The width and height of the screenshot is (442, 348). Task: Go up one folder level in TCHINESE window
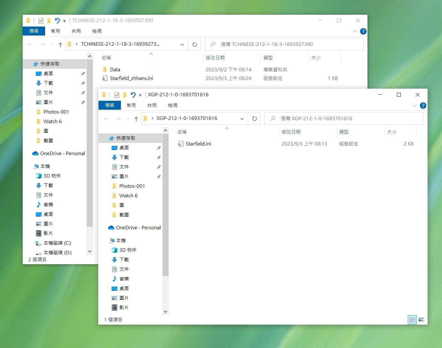pyautogui.click(x=60, y=44)
